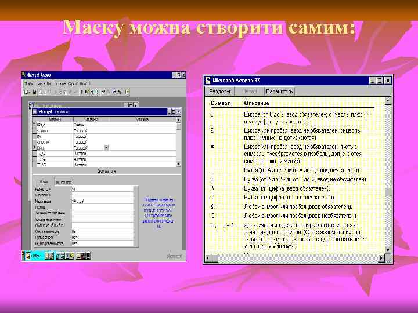418x313 pixels.
Task: Open the Вид menu
Action: [x=49, y=83]
